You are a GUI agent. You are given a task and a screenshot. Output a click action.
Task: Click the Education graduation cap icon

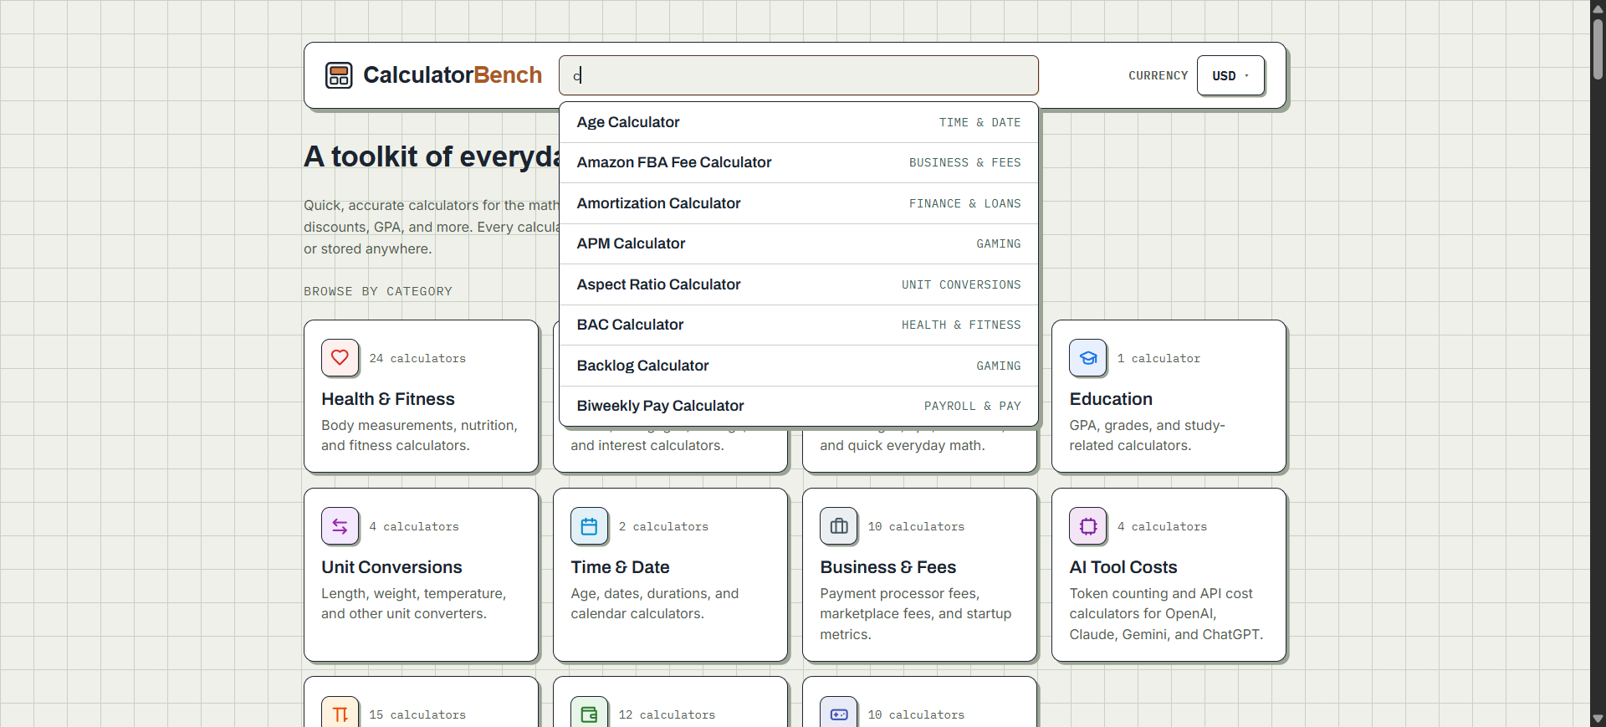[x=1087, y=358]
